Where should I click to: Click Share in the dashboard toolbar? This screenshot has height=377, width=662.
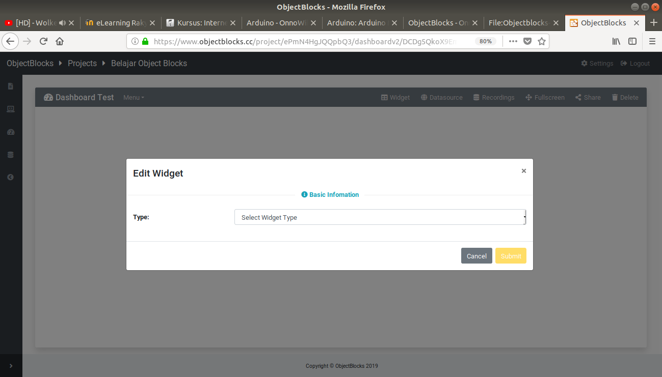pos(588,98)
